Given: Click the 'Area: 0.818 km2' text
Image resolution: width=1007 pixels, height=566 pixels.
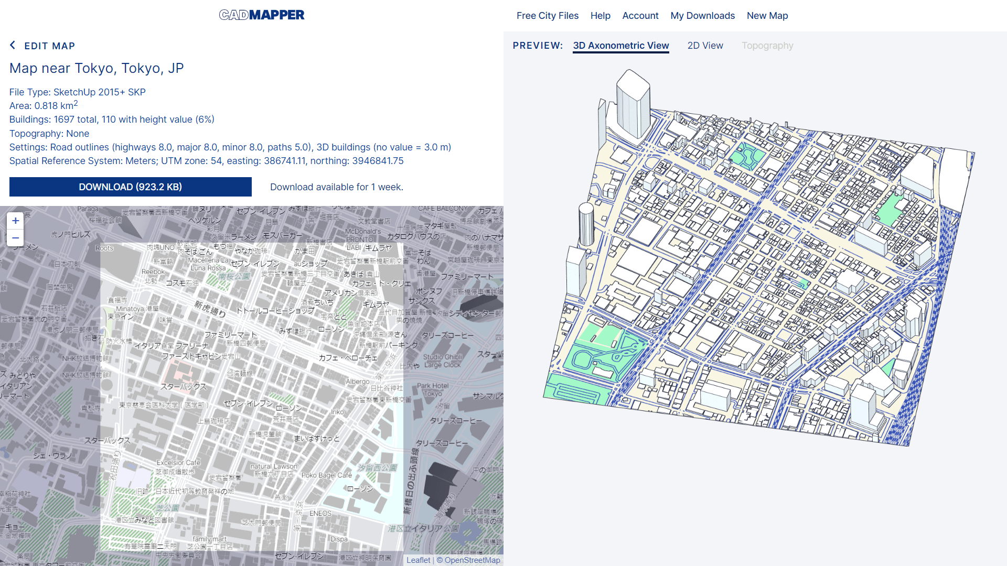Looking at the screenshot, I should [x=44, y=105].
